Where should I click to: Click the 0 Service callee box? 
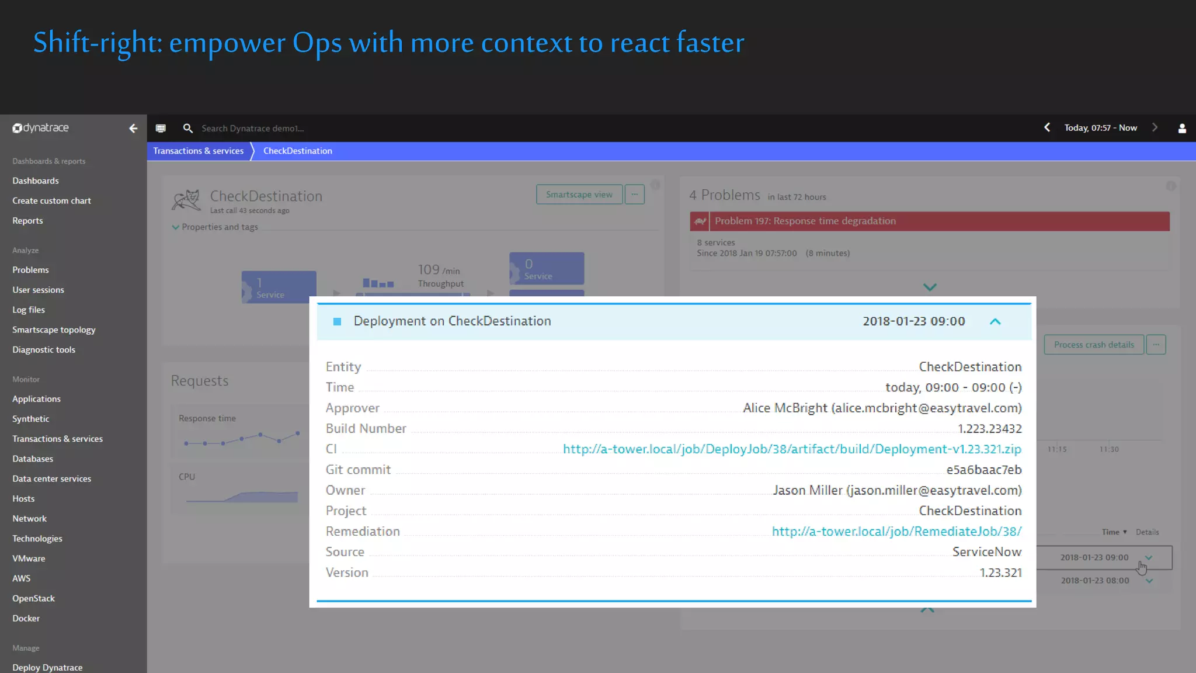coord(547,269)
